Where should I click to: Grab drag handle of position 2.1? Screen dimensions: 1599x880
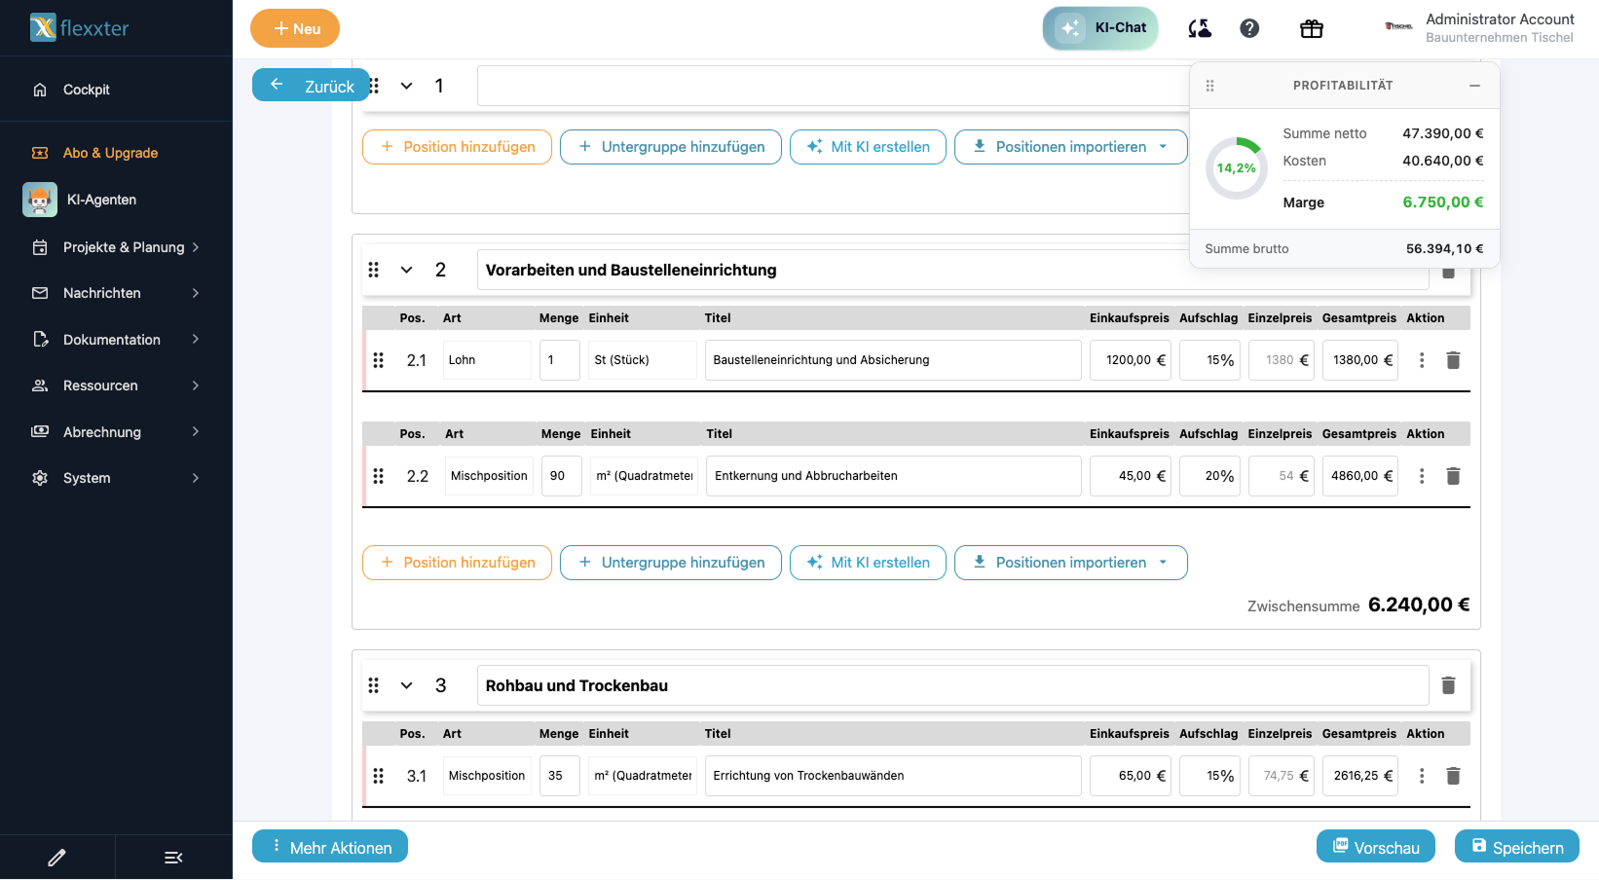coord(379,360)
